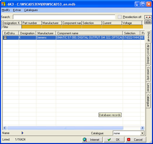This screenshot has width=153, height=144.
Task: Sort by Selection column header in table
Action: 131,33
